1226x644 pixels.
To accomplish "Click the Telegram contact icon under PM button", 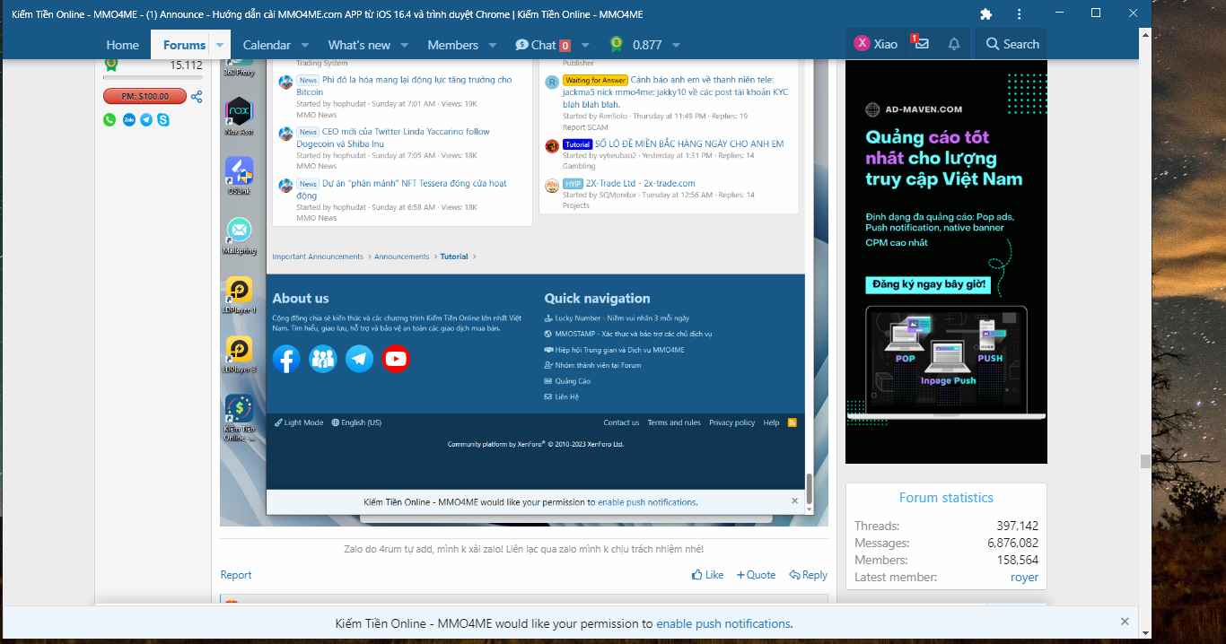I will coord(145,119).
